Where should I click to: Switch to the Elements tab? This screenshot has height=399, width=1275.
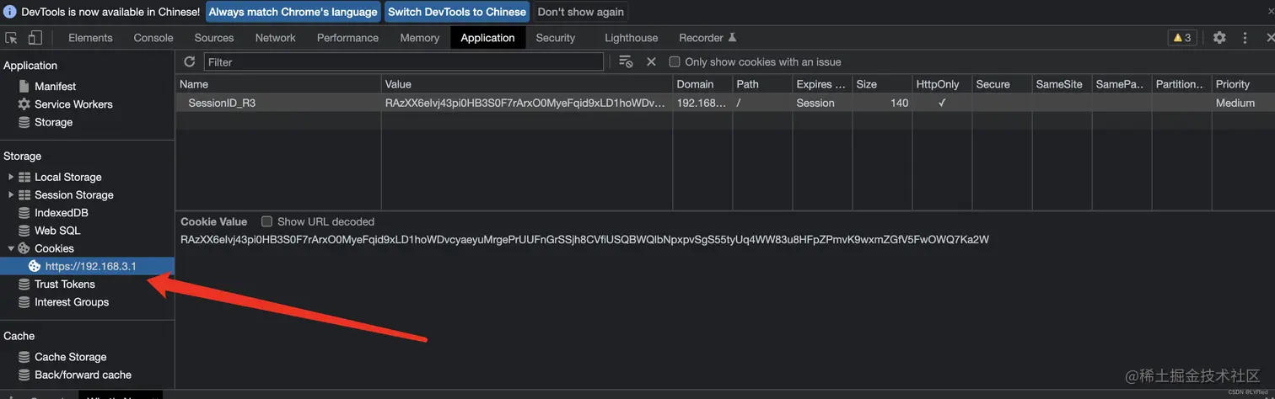pyautogui.click(x=90, y=38)
